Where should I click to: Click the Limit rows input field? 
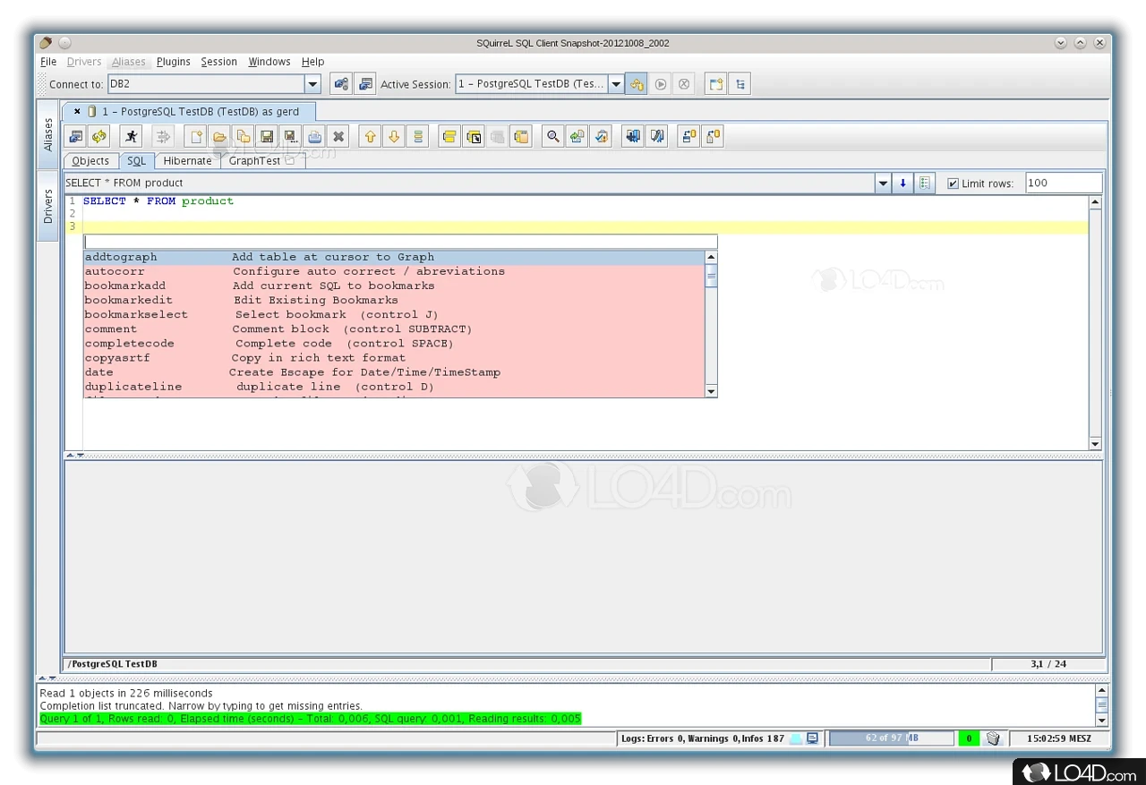[1063, 183]
